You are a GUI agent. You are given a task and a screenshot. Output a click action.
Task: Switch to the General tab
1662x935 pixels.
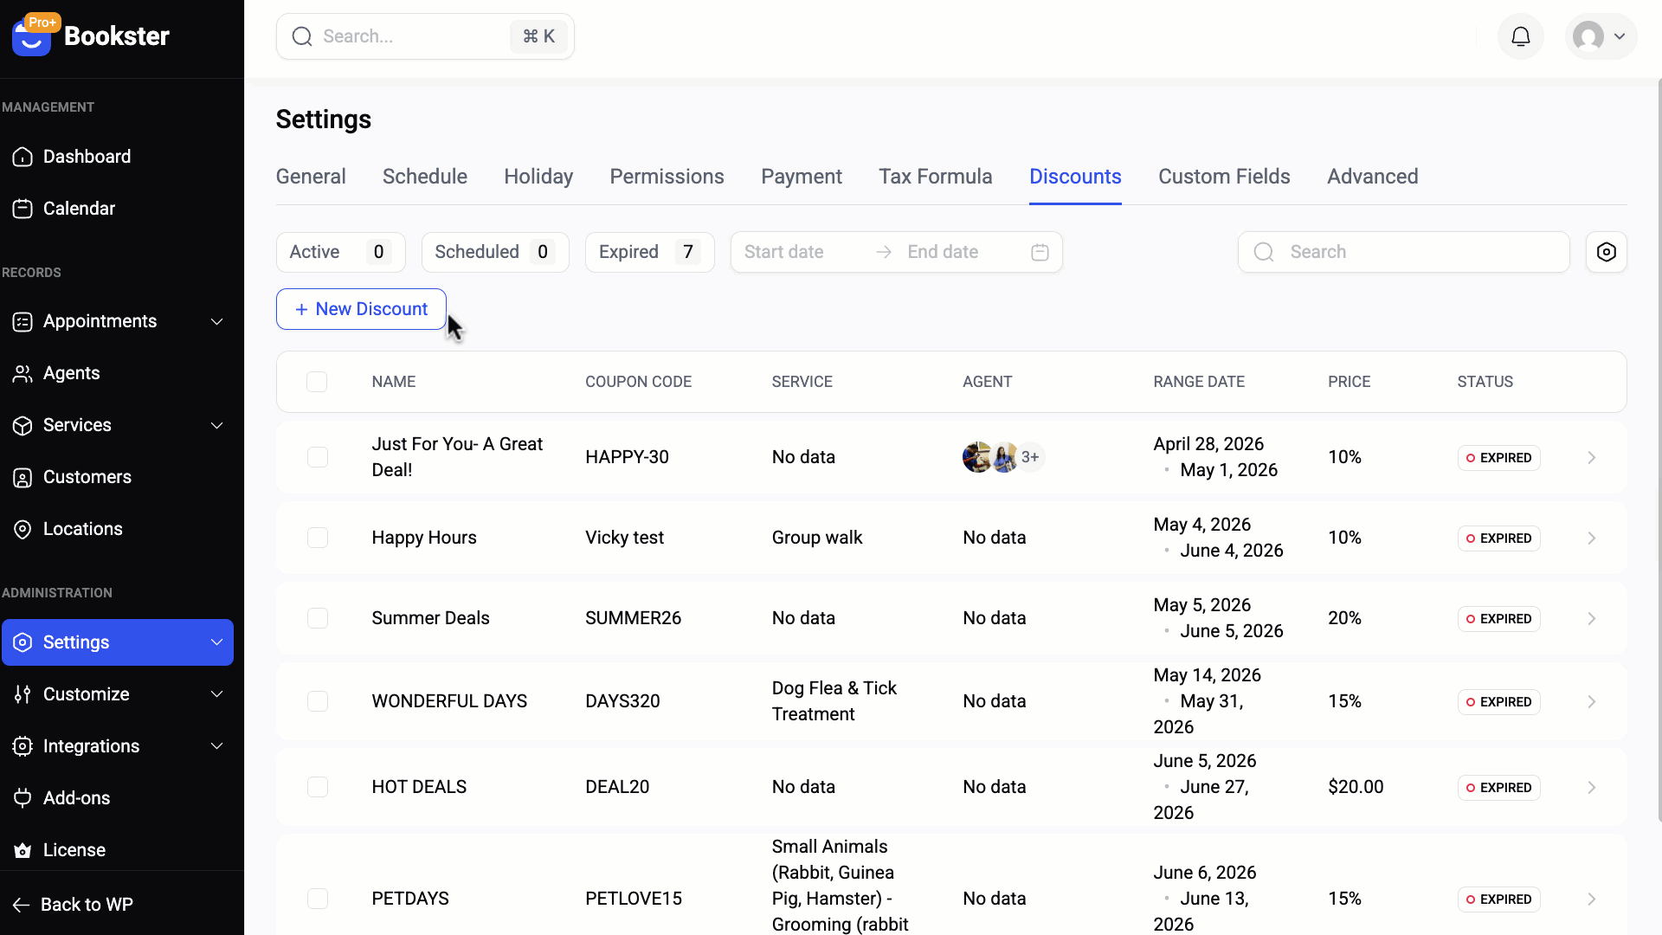(311, 177)
